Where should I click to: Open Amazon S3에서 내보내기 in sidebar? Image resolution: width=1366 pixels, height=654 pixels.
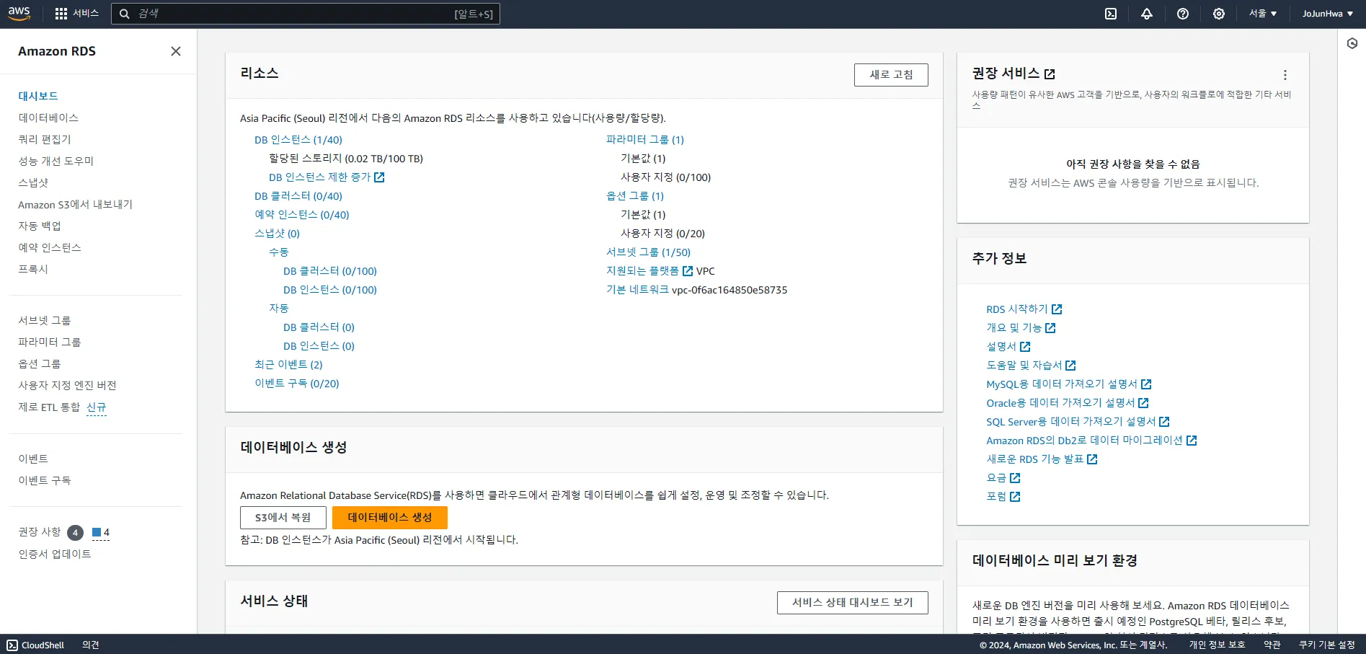coord(76,204)
